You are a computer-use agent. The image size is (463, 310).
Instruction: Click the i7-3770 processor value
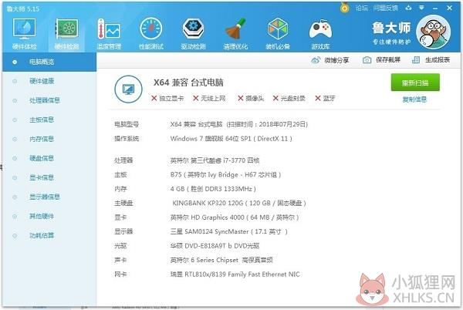click(215, 160)
